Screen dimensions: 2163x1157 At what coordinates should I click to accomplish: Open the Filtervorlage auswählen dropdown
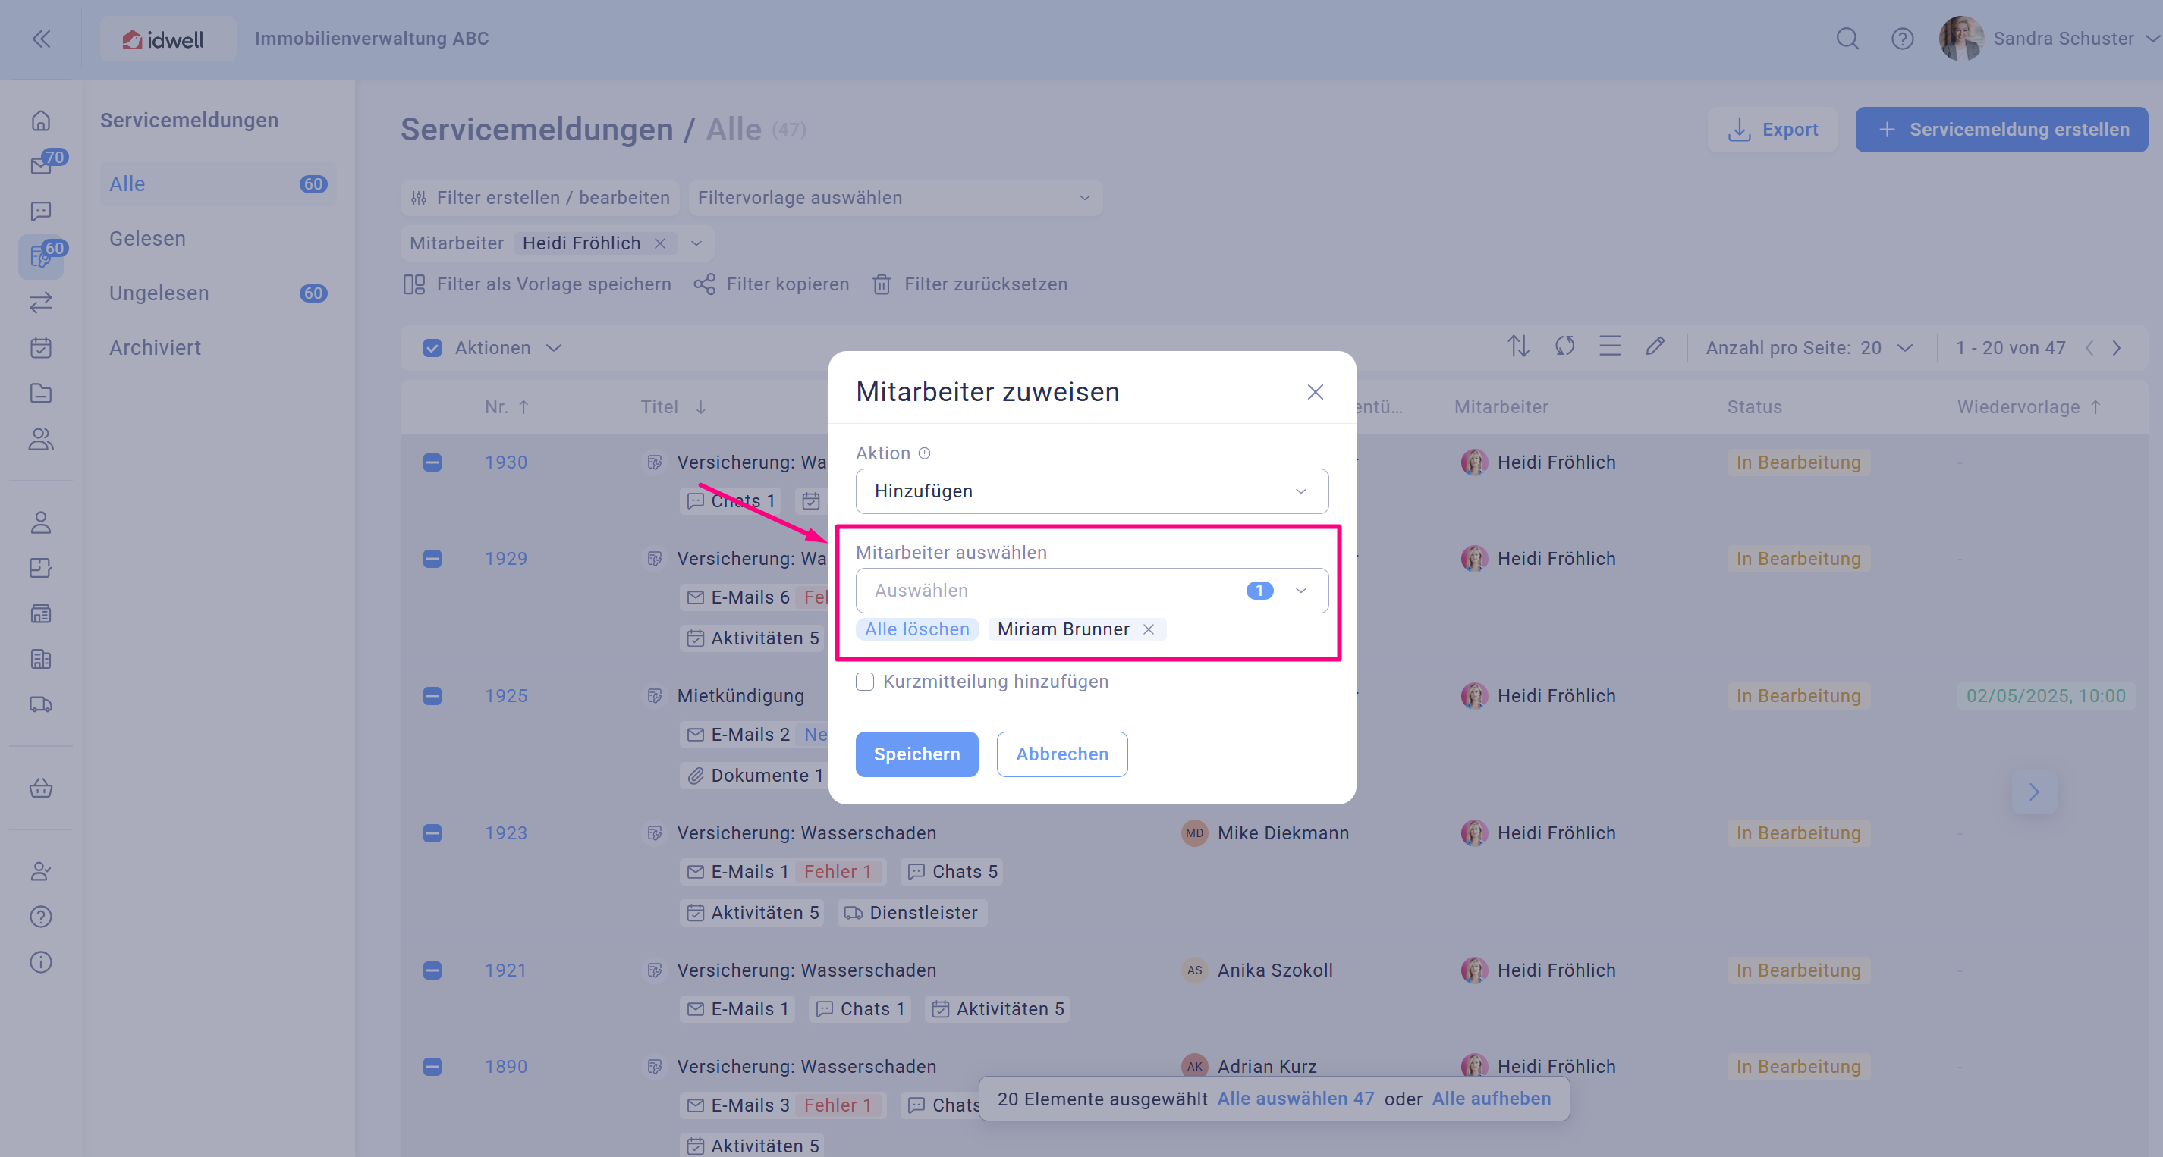[894, 198]
